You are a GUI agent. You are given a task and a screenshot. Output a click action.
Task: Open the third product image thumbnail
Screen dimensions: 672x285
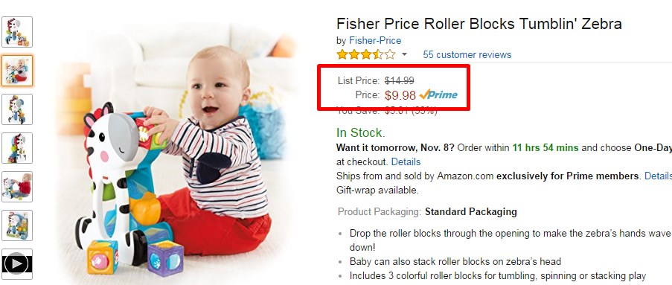pos(17,109)
